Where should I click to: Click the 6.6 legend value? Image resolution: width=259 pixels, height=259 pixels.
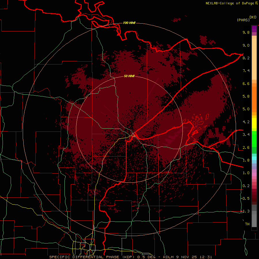246,83
